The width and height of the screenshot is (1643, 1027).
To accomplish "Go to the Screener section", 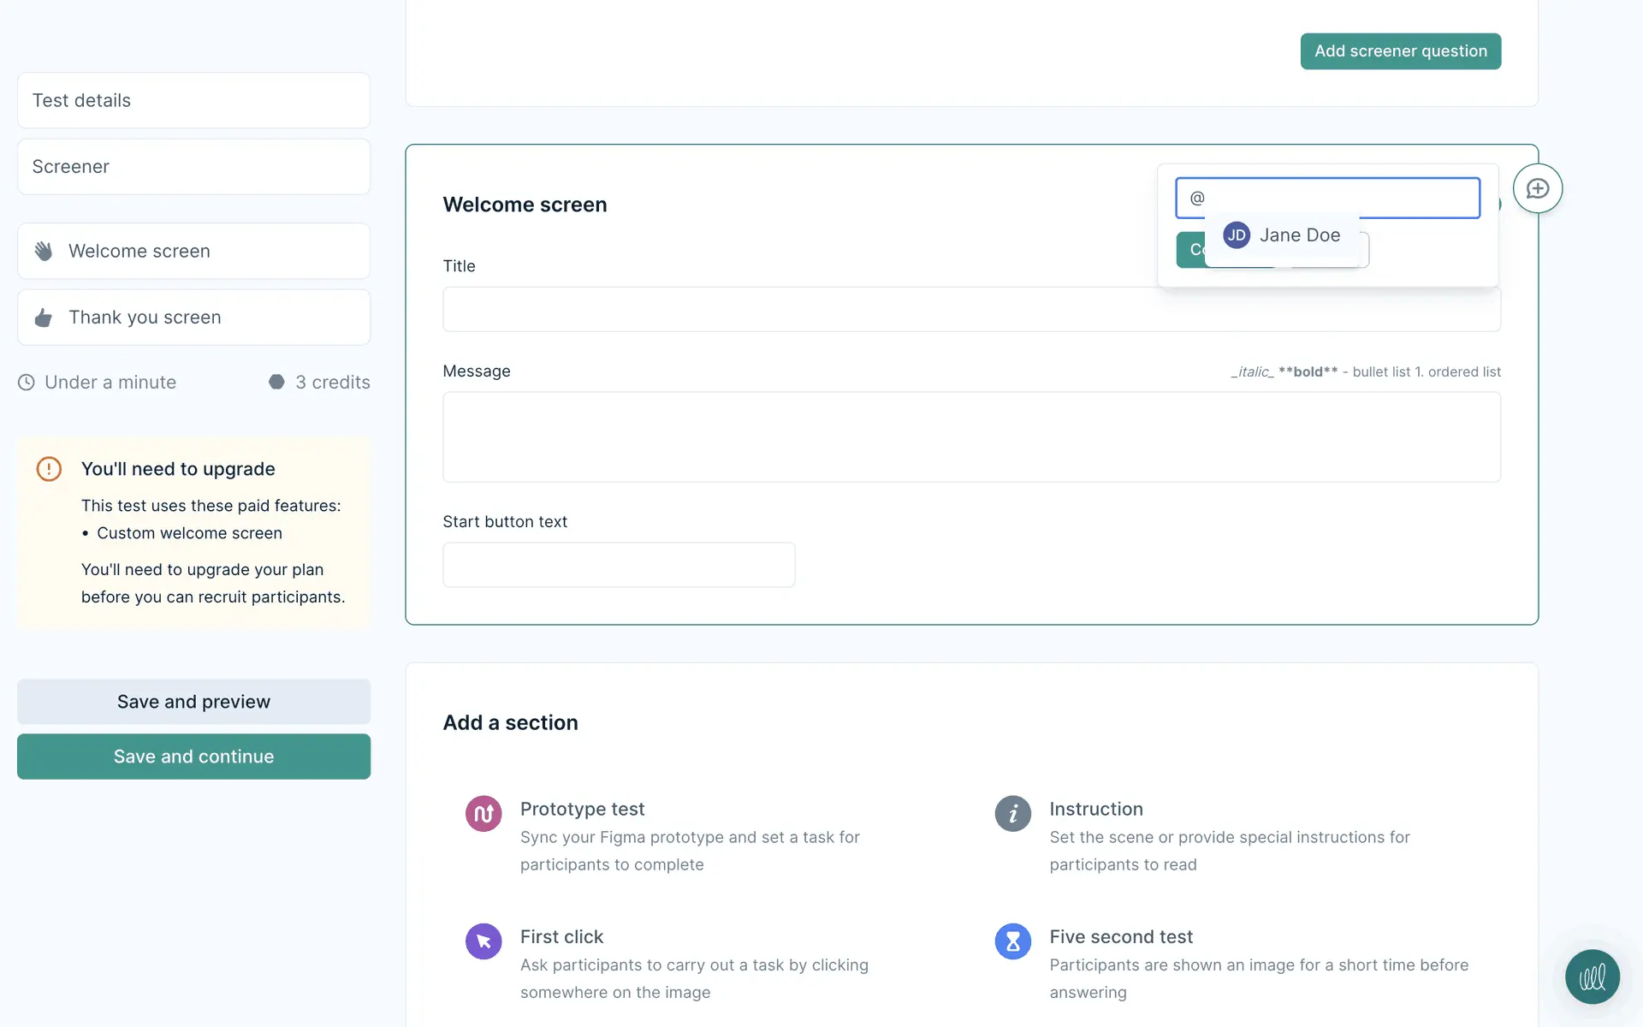I will click(x=193, y=167).
